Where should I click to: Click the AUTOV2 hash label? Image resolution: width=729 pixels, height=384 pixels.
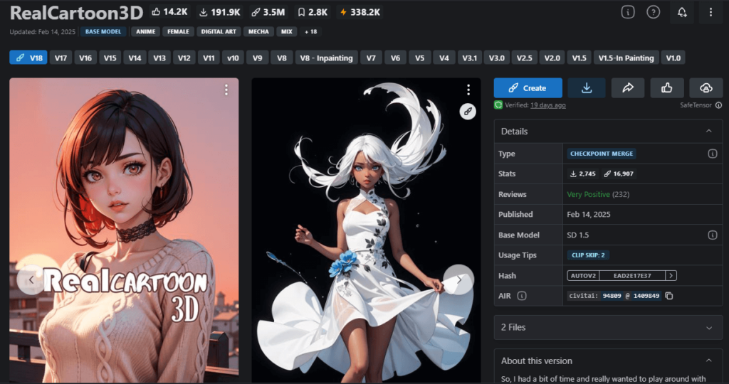click(x=583, y=276)
